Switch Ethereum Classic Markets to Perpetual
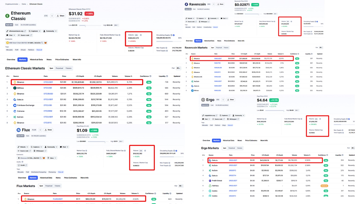This screenshot has width=363, height=204. click(x=59, y=68)
